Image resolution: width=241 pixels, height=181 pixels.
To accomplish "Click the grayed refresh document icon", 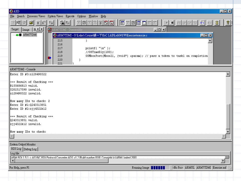I will (24, 23).
